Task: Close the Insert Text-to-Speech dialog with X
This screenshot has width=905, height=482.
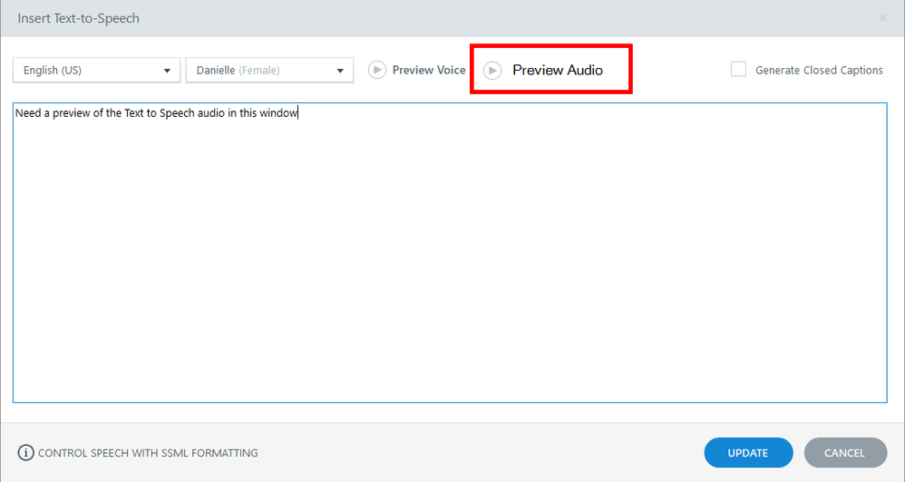Action: [883, 18]
